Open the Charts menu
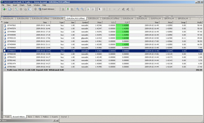The width and height of the screenshot is (204, 123). point(22,5)
